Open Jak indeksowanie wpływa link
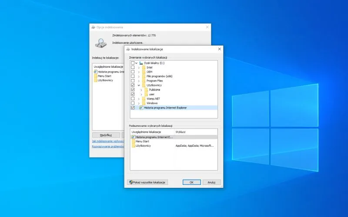 point(108,141)
